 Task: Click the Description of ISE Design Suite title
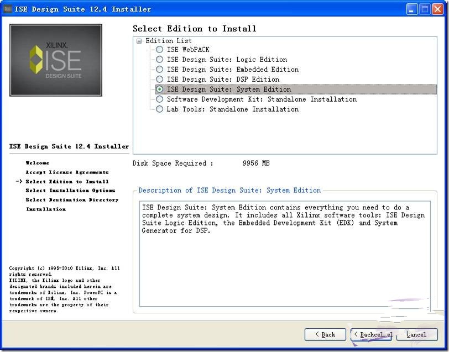229,190
